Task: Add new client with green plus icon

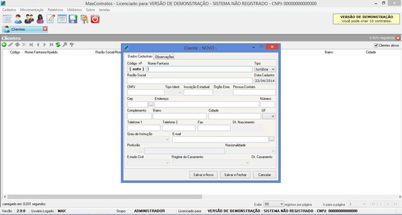Action: [x=4, y=45]
